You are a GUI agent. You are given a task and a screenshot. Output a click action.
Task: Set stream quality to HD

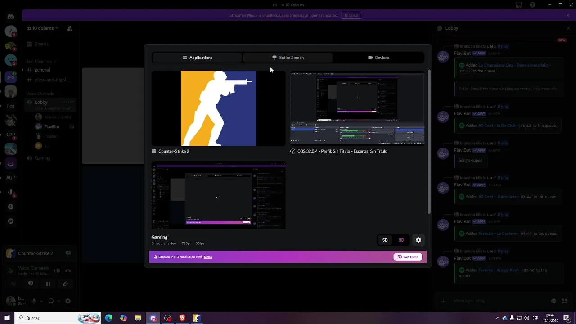401,240
